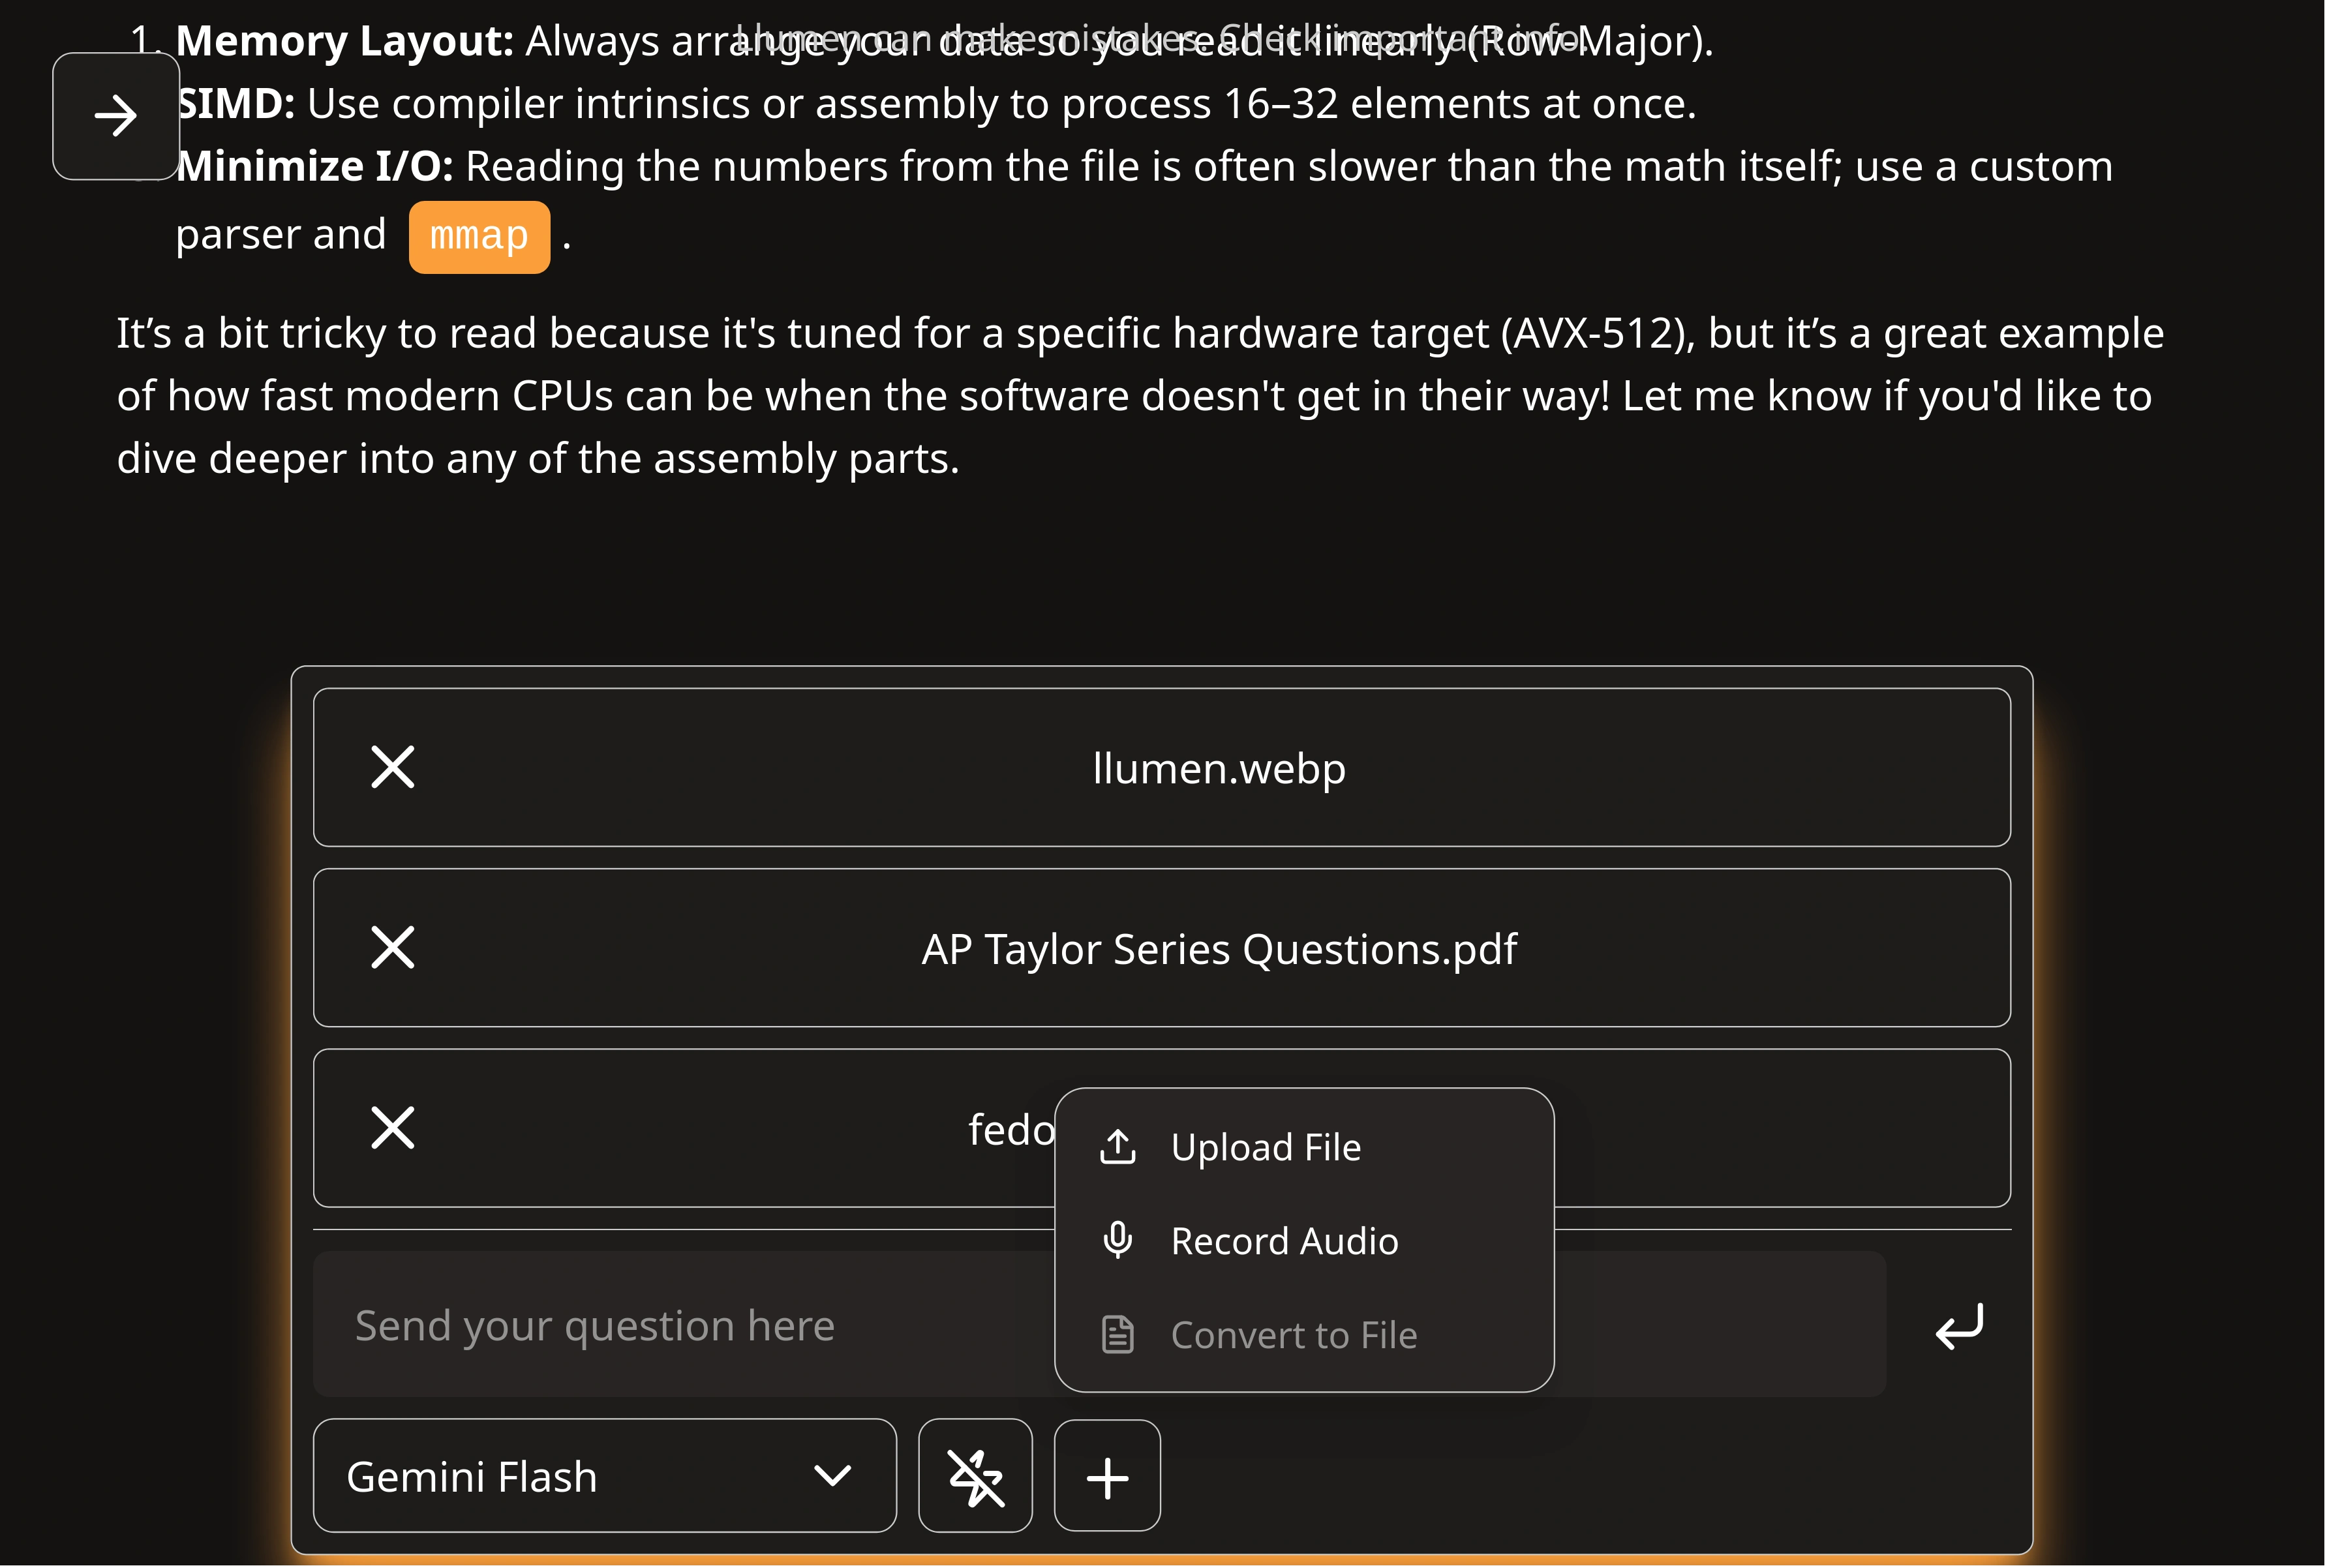Choose Record Audio from the menu
This screenshot has height=1568, width=2325.
1284,1241
